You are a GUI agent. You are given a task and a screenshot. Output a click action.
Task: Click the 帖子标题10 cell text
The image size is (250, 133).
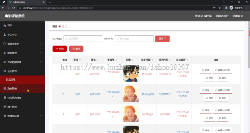coord(148,94)
